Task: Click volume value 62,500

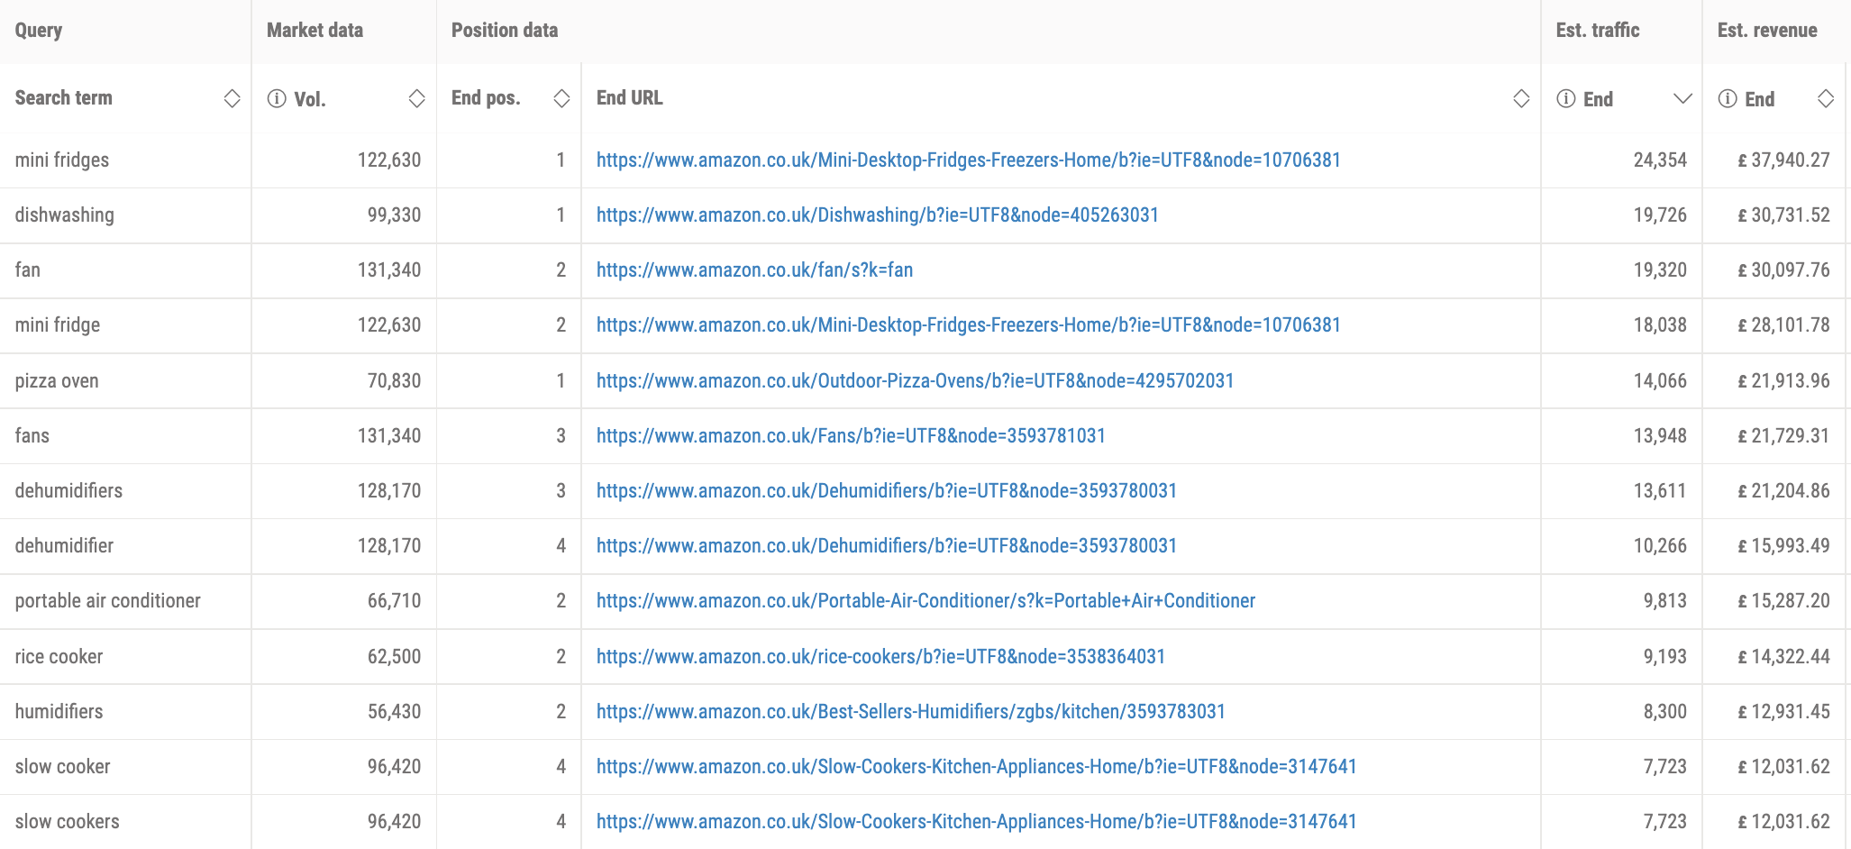Action: 394,657
